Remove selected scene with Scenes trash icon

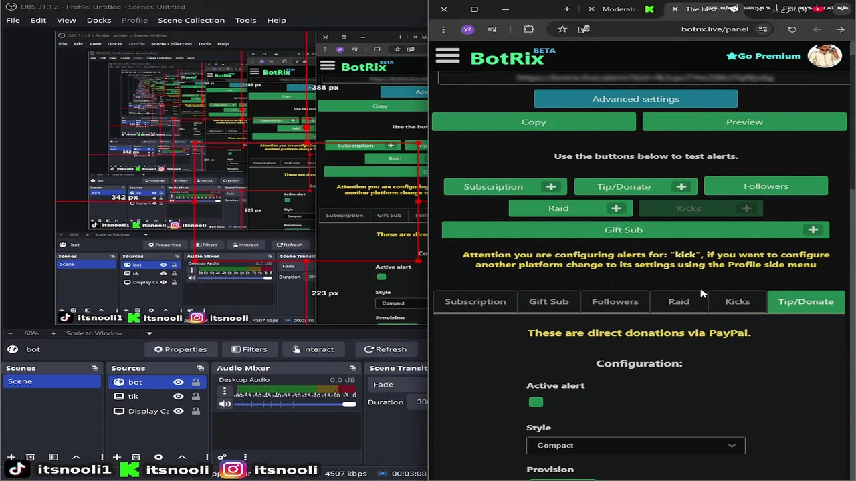coord(30,457)
